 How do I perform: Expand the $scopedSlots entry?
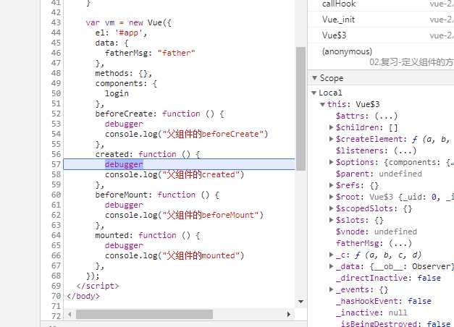(x=331, y=208)
